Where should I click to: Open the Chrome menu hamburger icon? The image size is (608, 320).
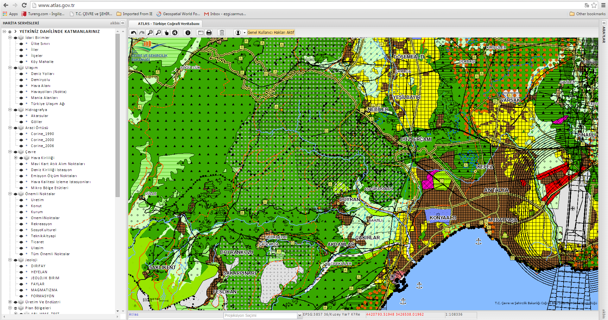click(x=603, y=5)
